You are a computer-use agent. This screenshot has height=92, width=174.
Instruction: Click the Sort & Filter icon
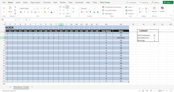[146, 8]
